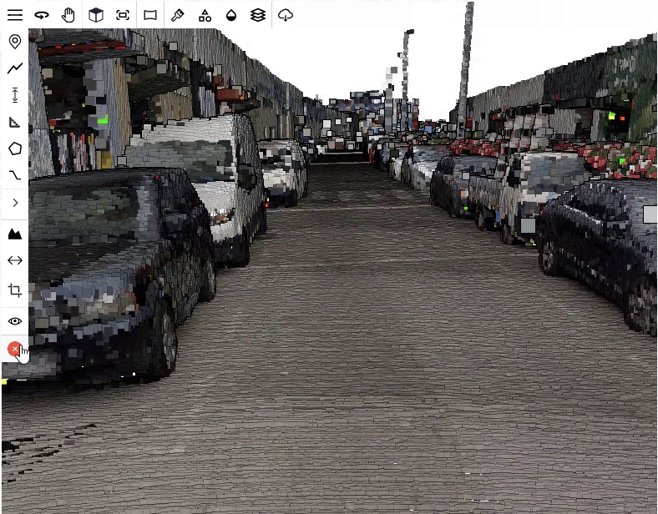Toggle the eye visibility icon
The width and height of the screenshot is (658, 514).
(15, 321)
